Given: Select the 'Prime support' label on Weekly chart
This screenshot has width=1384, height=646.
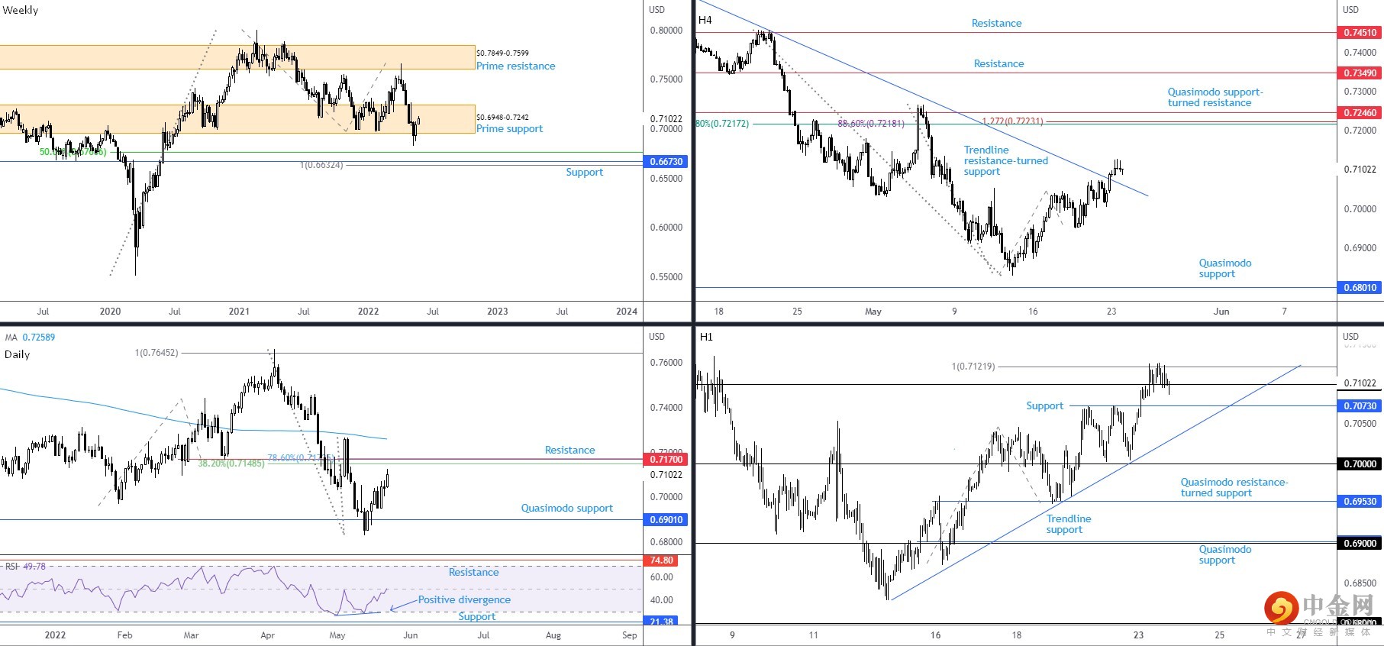Looking at the screenshot, I should pos(509,128).
